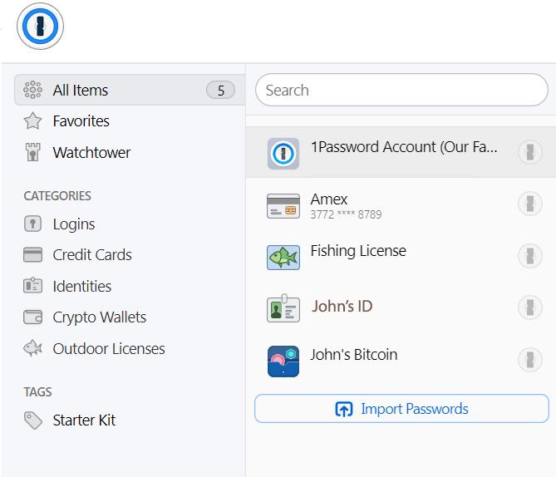Click vault badge on 1Password Account row
This screenshot has width=556, height=477.
click(529, 152)
